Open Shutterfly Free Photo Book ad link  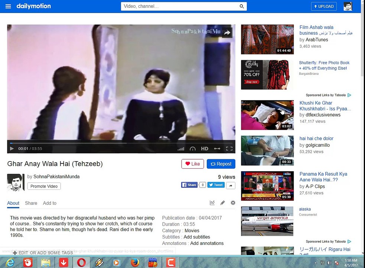point(324,66)
